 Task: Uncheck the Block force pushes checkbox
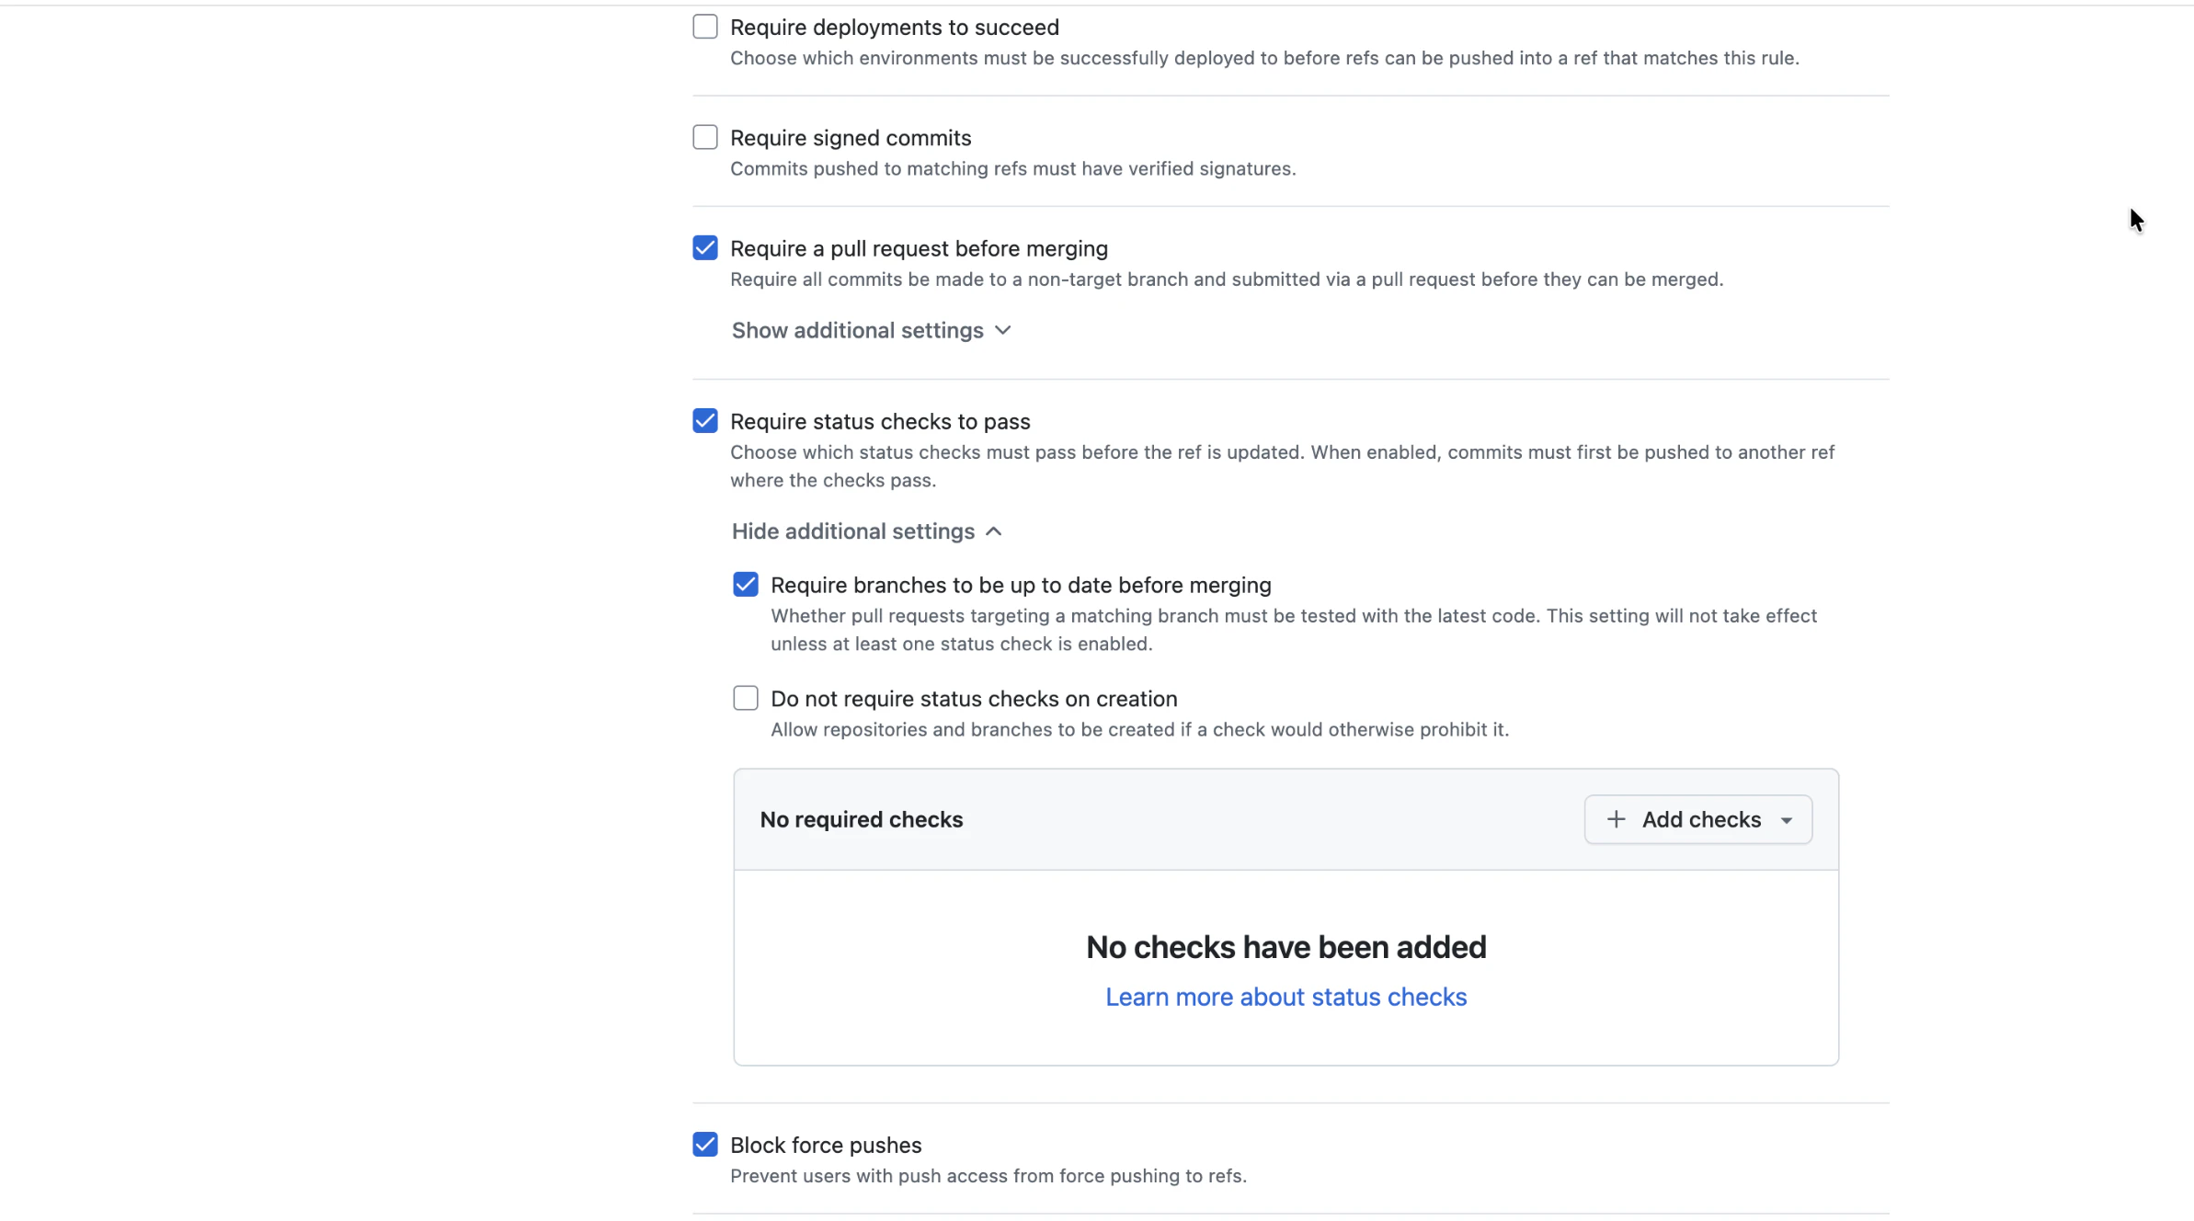[x=704, y=1145]
